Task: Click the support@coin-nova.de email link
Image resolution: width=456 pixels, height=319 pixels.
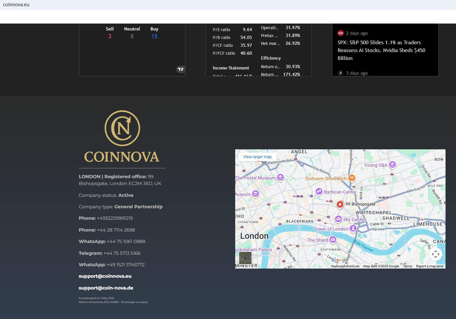Action: click(x=106, y=288)
